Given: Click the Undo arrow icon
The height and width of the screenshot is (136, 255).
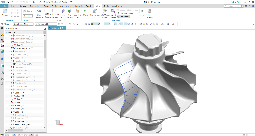Looking at the screenshot, I should [12, 2].
